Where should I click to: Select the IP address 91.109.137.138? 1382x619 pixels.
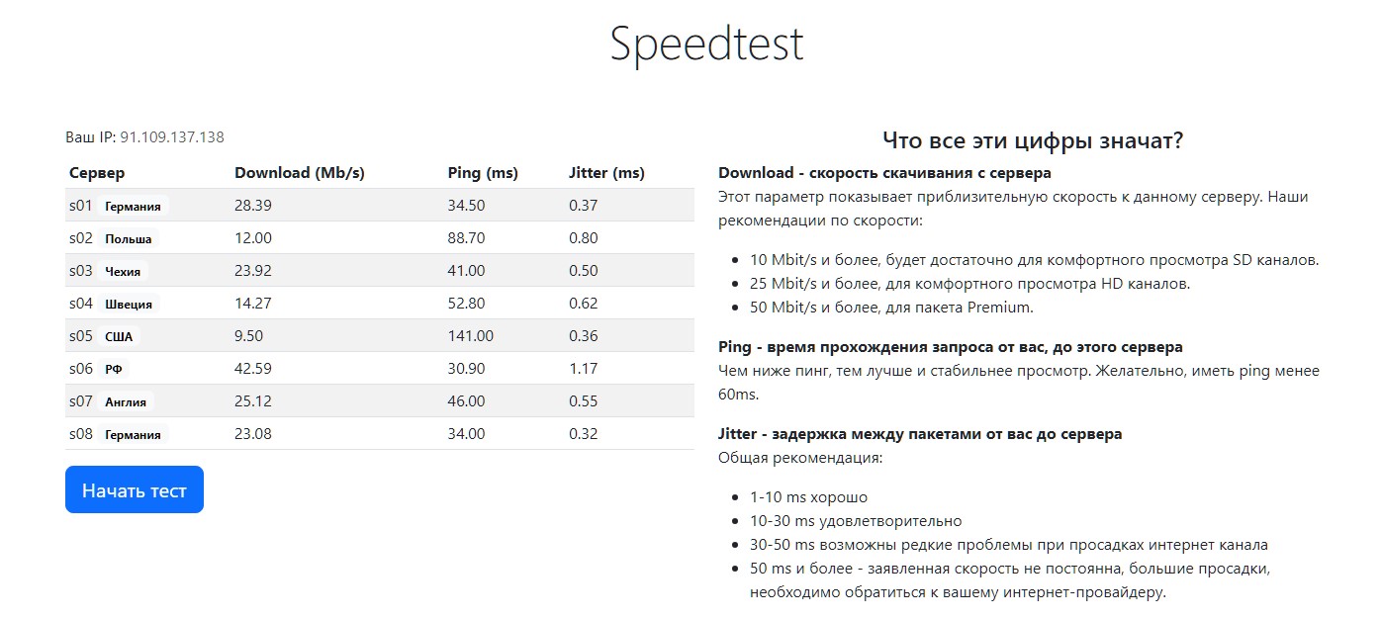click(x=172, y=137)
